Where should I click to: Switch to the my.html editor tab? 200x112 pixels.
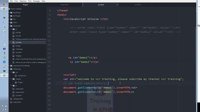click(137, 5)
